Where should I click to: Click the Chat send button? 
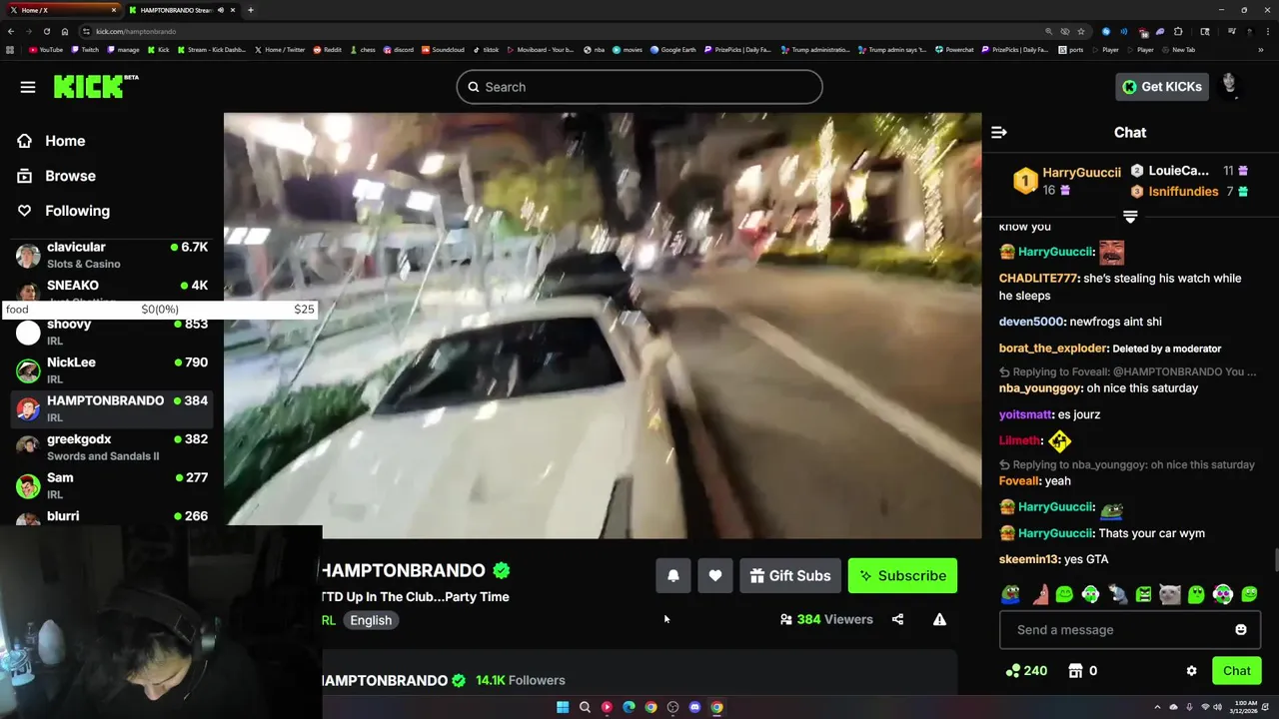point(1236,671)
